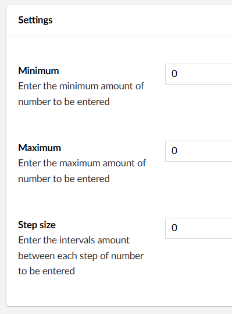The height and width of the screenshot is (314, 232).
Task: Click the bold Minimum label
Action: coord(38,71)
